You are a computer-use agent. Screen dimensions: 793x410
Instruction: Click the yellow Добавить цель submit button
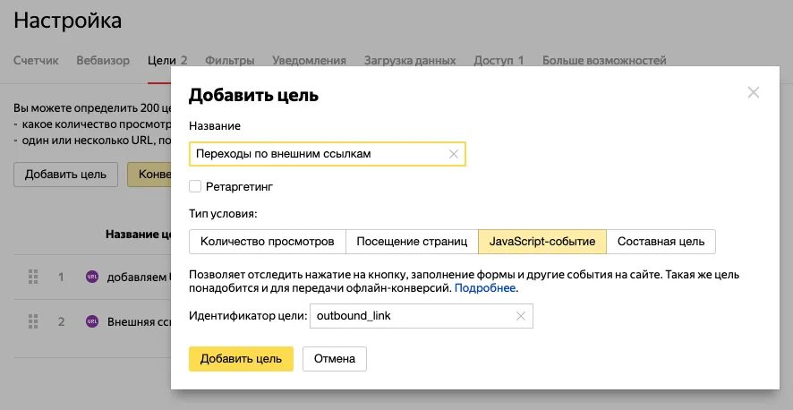coord(242,359)
